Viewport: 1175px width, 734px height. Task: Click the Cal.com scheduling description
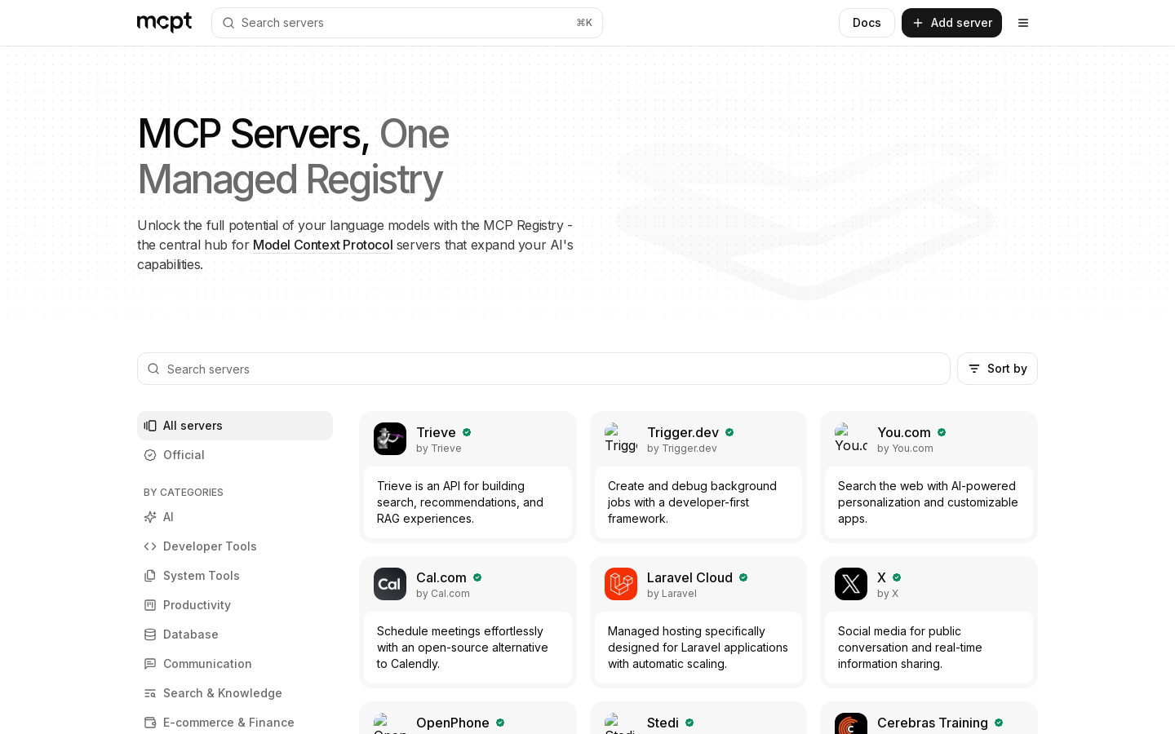coord(463,648)
